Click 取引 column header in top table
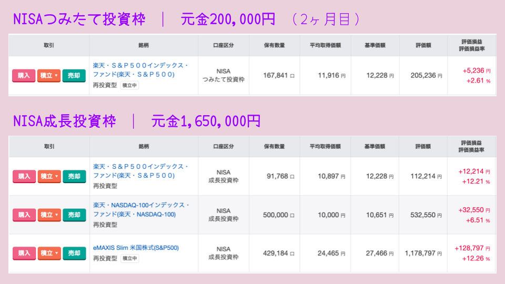Image resolution: width=505 pixels, height=284 pixels. pyautogui.click(x=49, y=45)
